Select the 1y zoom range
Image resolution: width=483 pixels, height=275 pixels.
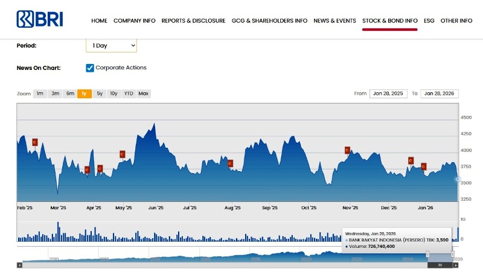coord(85,93)
